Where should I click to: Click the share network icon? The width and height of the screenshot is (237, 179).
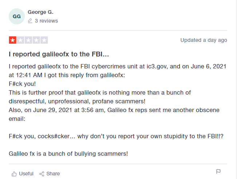pyautogui.click(x=42, y=174)
